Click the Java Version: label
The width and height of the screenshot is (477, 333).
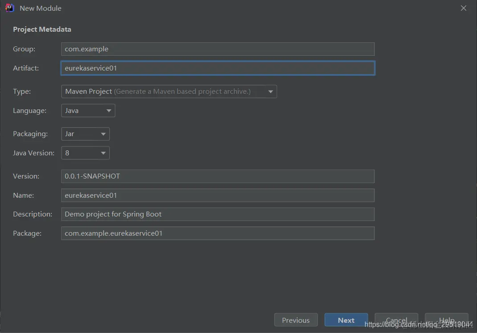[33, 153]
